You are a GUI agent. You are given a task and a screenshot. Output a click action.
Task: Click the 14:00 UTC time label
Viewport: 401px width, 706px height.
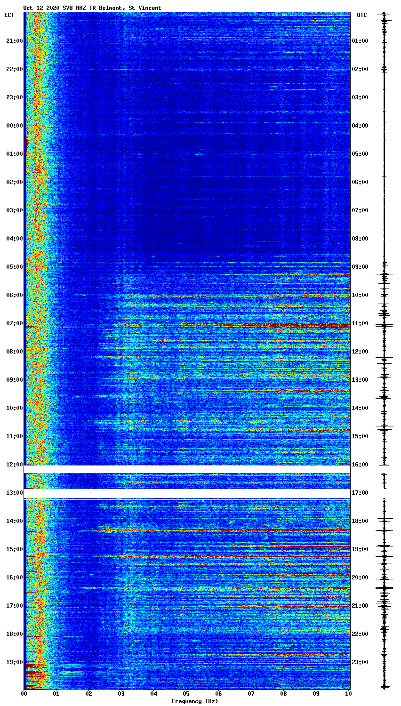pyautogui.click(x=360, y=408)
